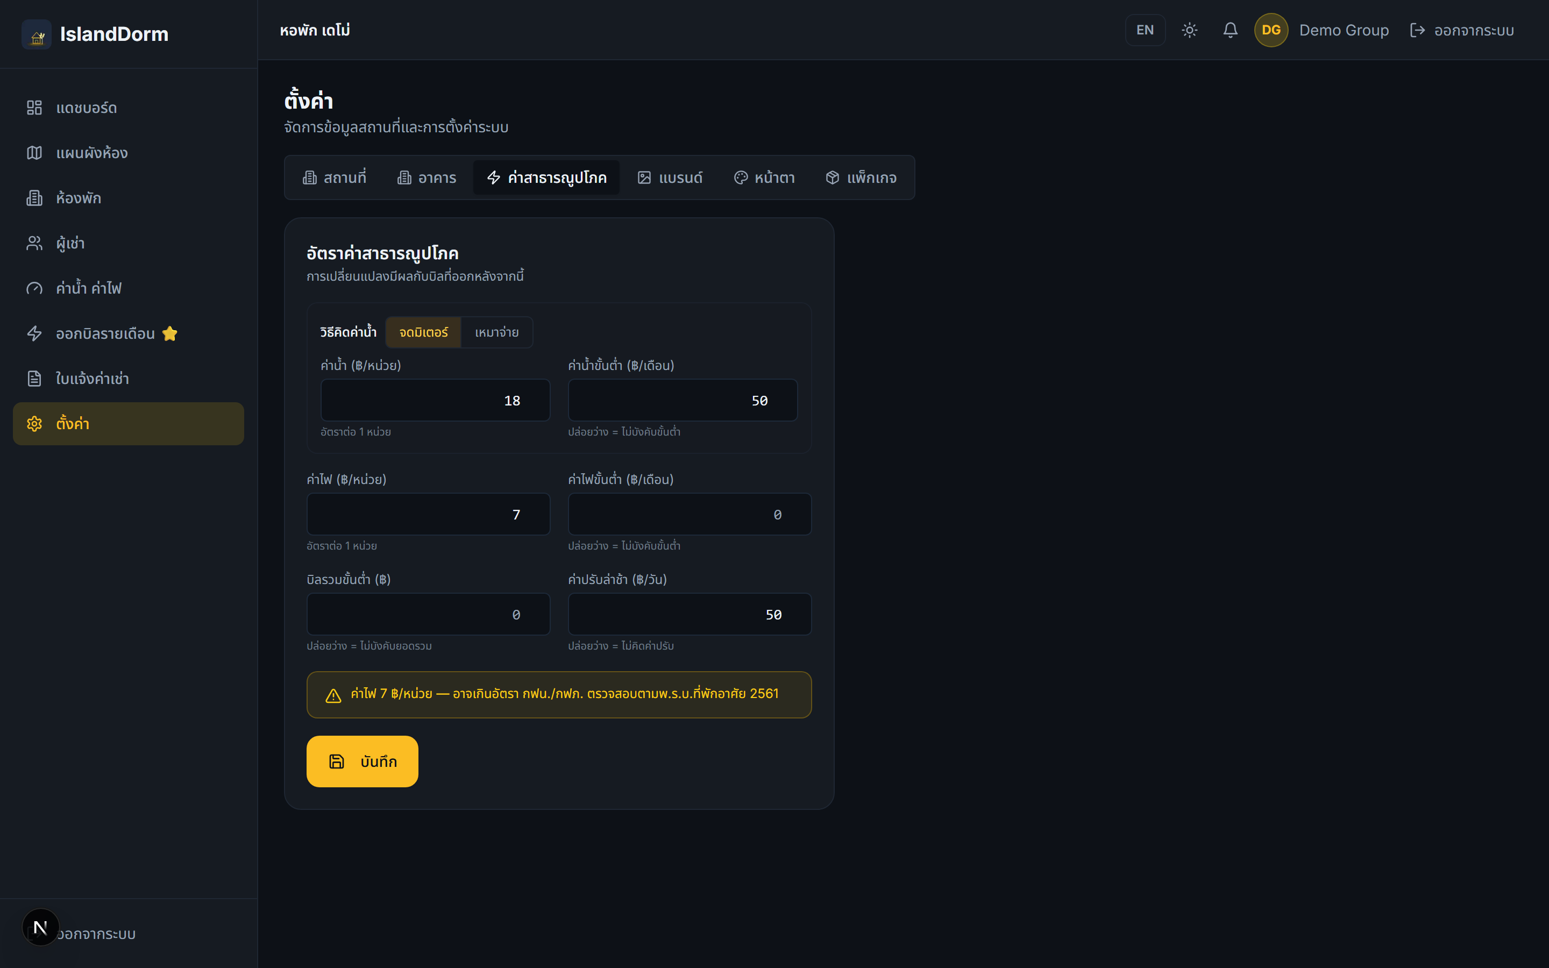Toggle light theme sun icon

point(1189,30)
